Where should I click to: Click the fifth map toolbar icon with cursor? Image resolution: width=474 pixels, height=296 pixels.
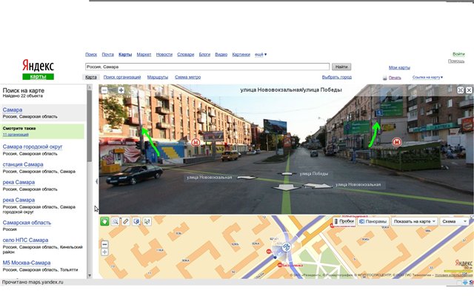147,221
